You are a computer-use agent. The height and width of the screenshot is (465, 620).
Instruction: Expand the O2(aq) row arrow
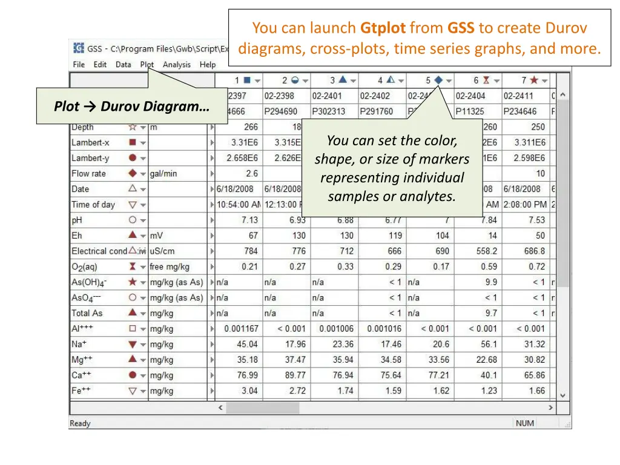point(212,267)
